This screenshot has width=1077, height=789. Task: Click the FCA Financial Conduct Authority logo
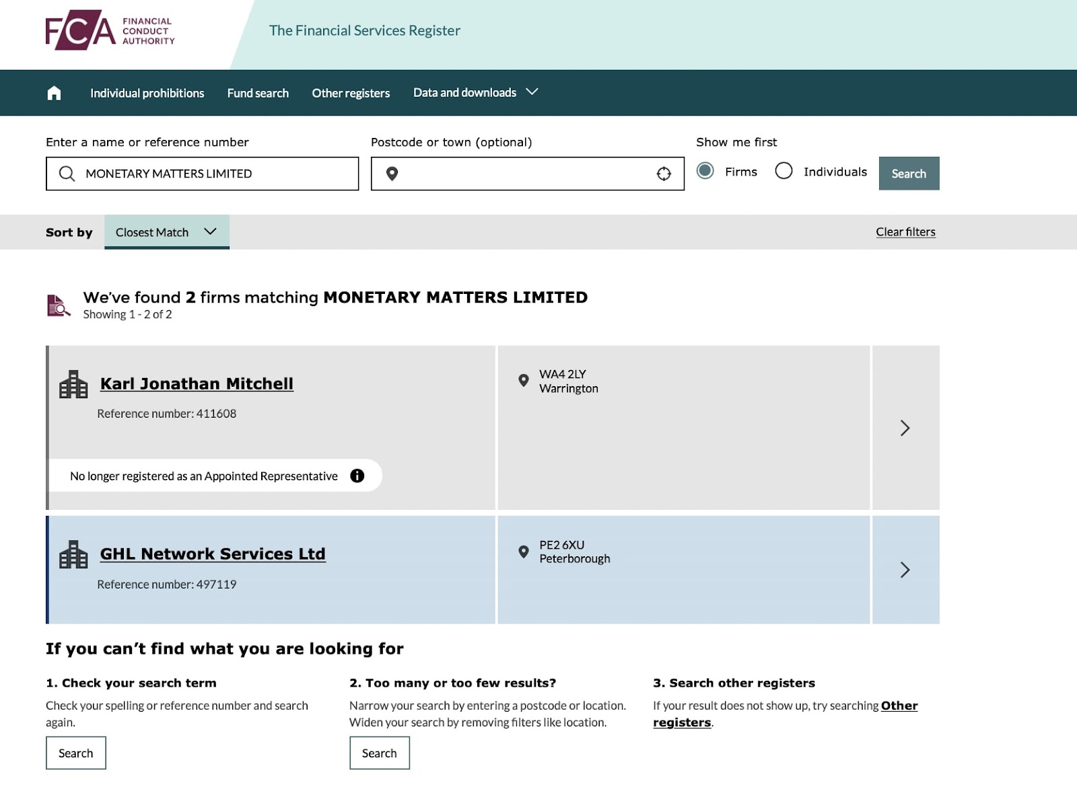point(110,30)
